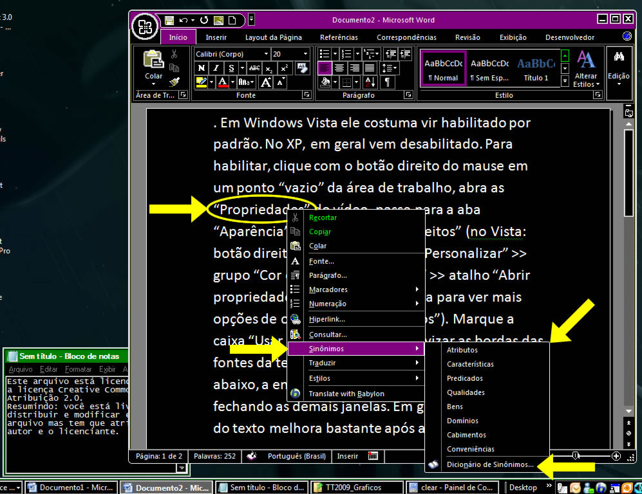Viewport: 642px width, 494px height.
Task: Click the large Colar paste icon
Action: pos(153,60)
